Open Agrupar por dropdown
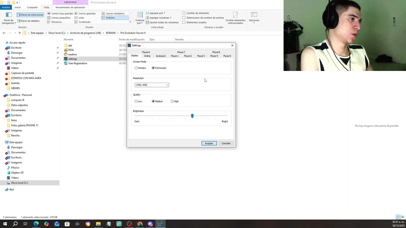Image resolution: width=406 pixels, height=228 pixels. coord(155,13)
